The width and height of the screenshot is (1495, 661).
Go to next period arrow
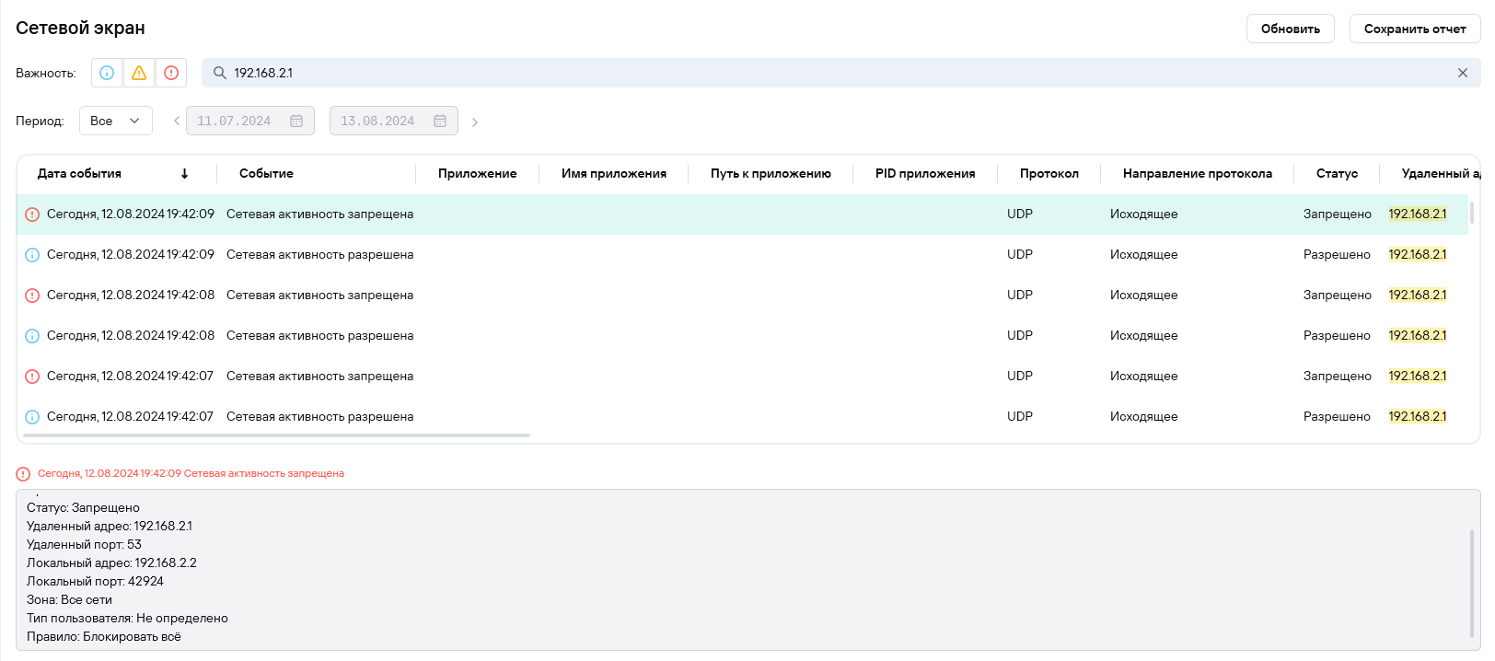(x=475, y=122)
